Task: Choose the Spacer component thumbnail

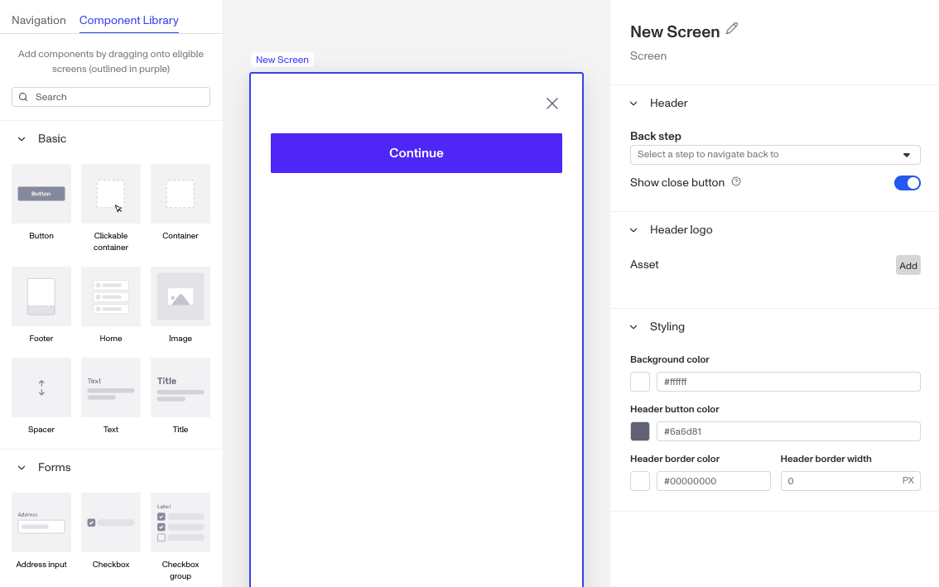Action: [x=41, y=387]
